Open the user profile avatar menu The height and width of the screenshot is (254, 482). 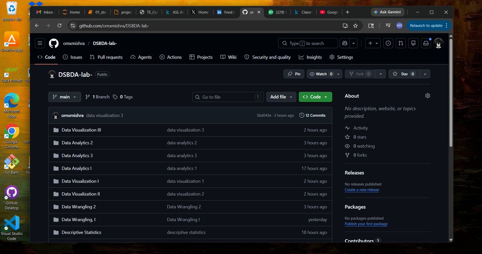tap(439, 43)
